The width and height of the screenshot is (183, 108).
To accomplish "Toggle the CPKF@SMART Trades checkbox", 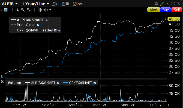I will click(55, 30).
